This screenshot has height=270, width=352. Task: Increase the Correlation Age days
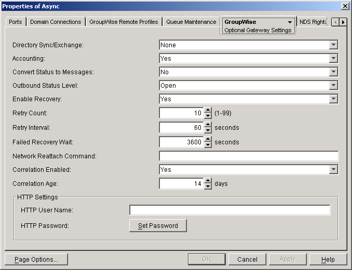208,181
